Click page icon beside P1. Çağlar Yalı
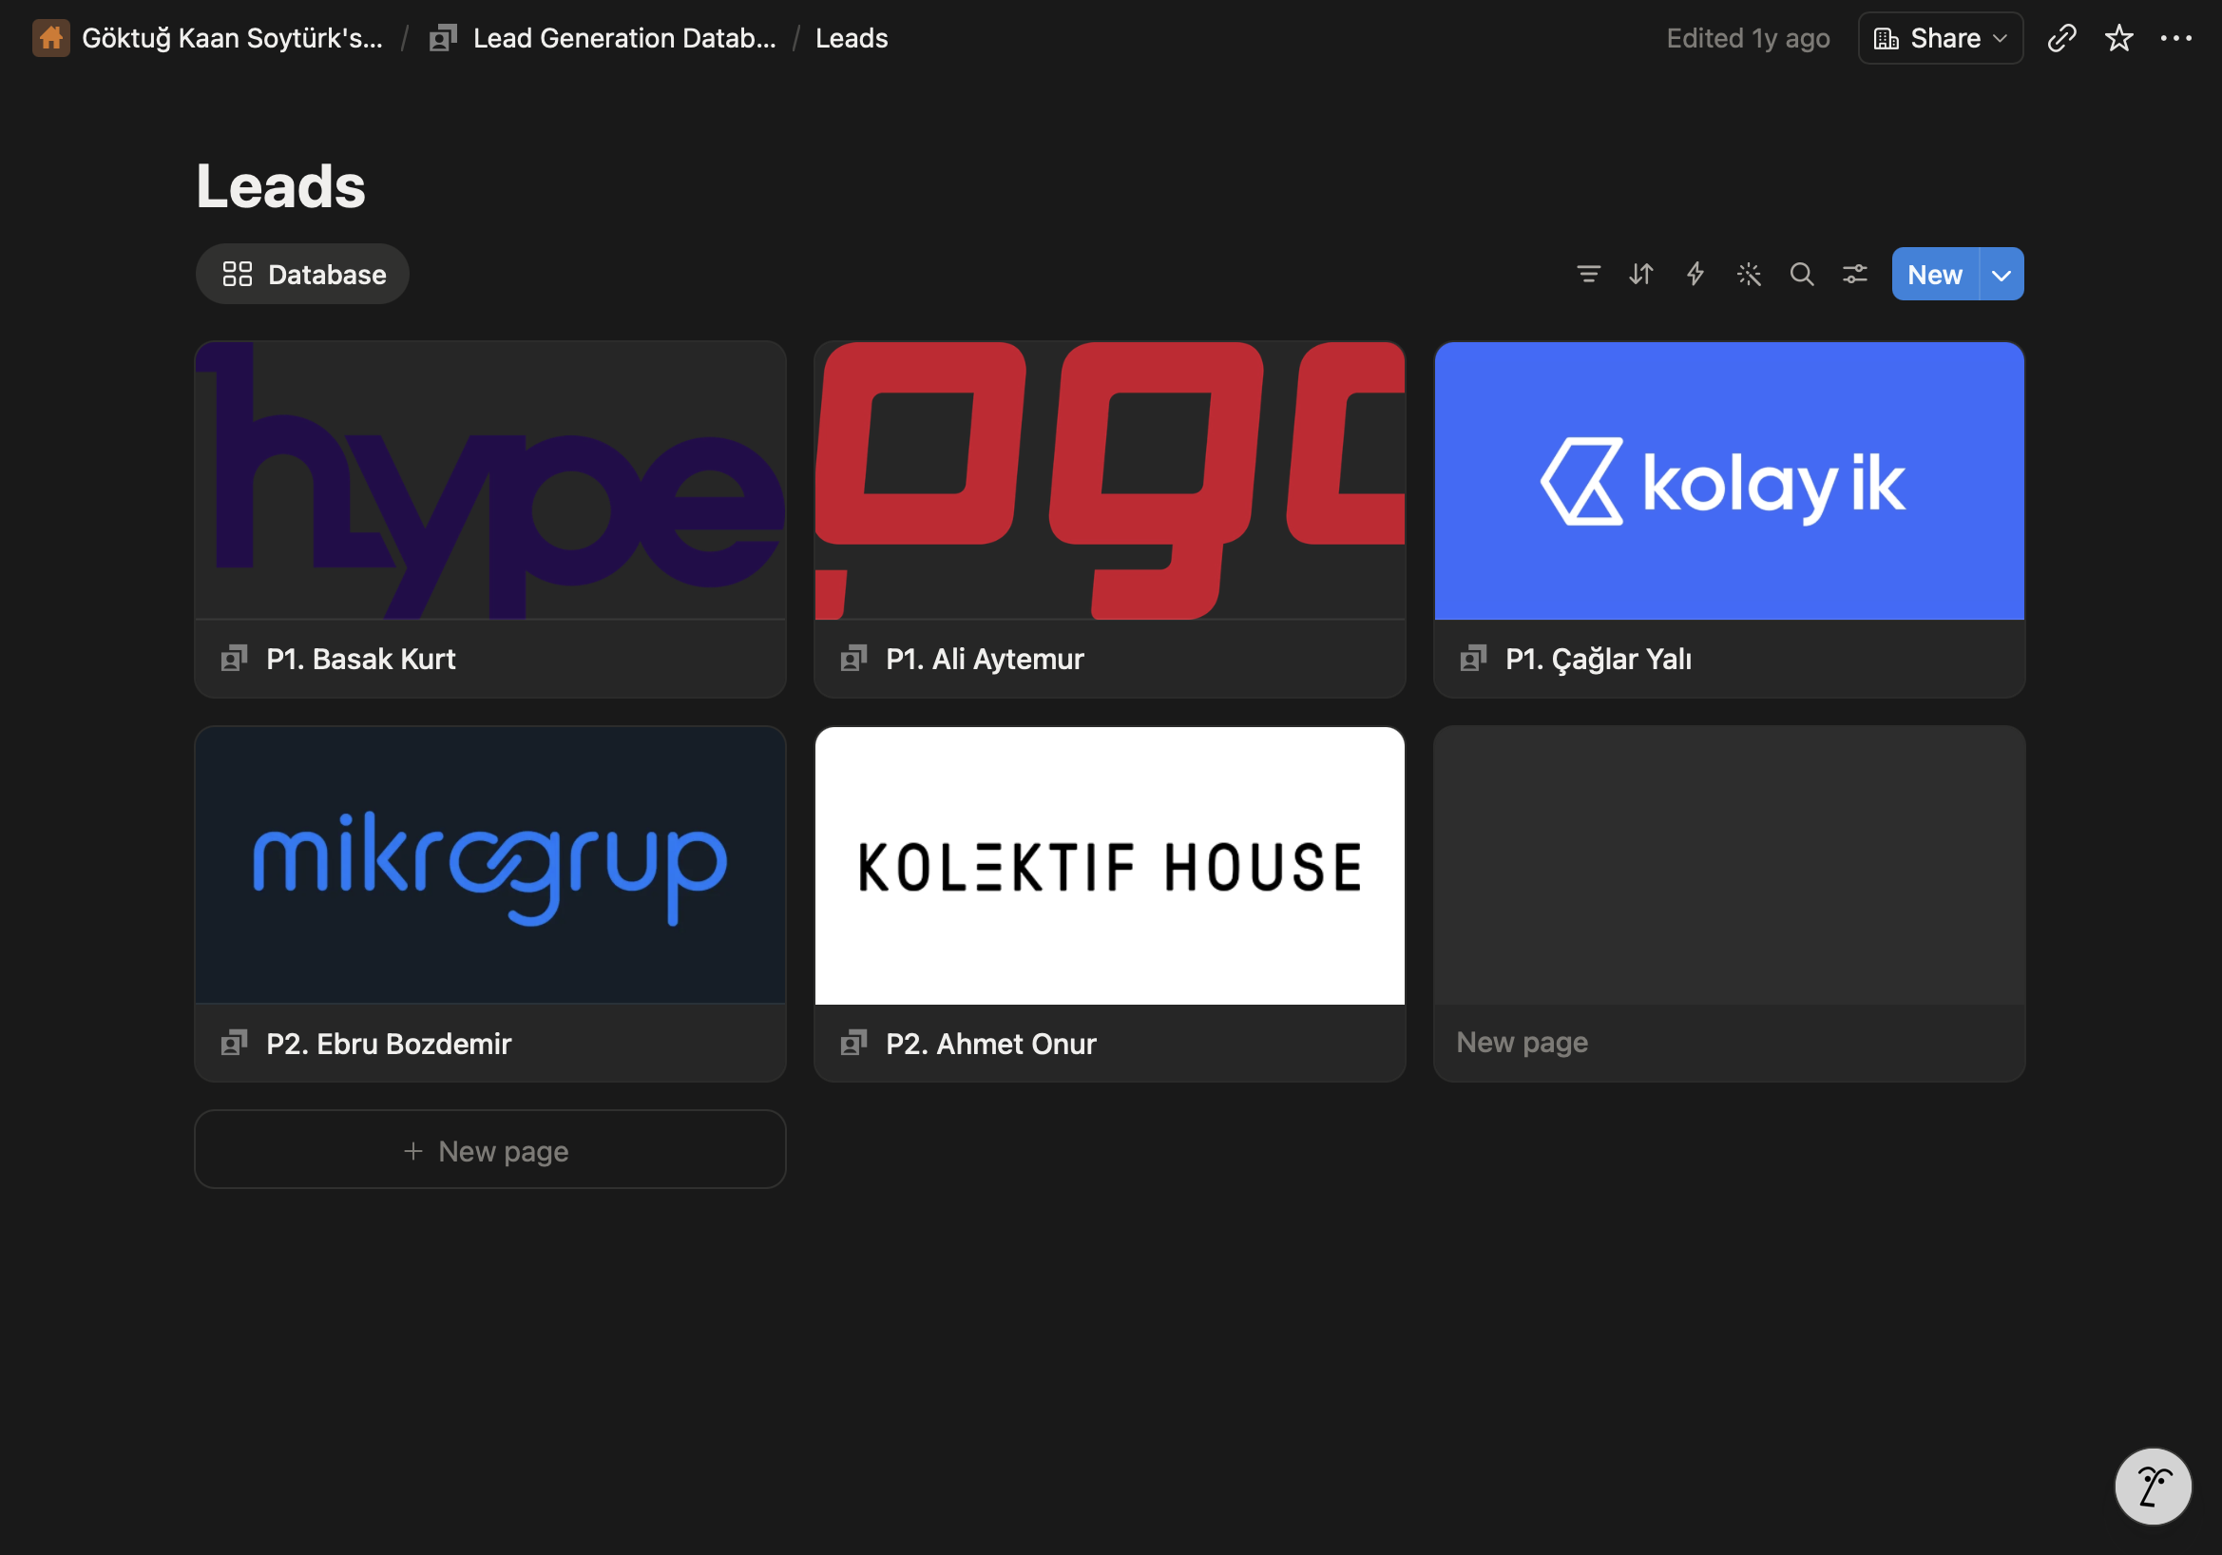Image resolution: width=2222 pixels, height=1555 pixels. coord(1473,659)
